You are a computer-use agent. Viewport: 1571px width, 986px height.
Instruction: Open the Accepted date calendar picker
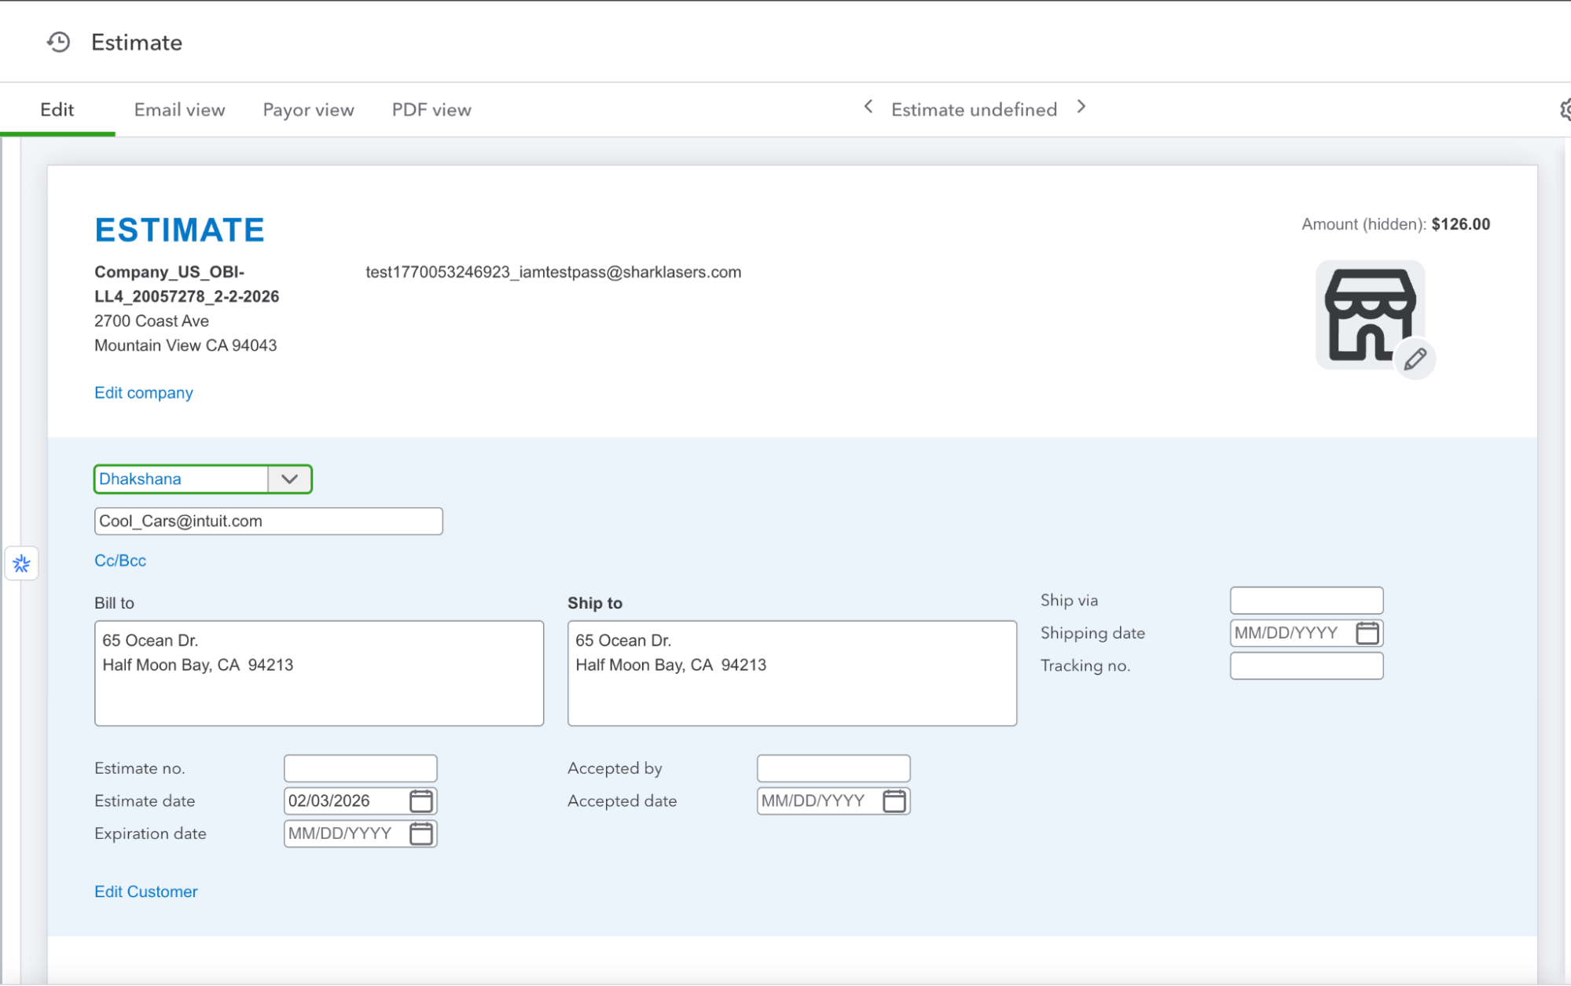(894, 800)
